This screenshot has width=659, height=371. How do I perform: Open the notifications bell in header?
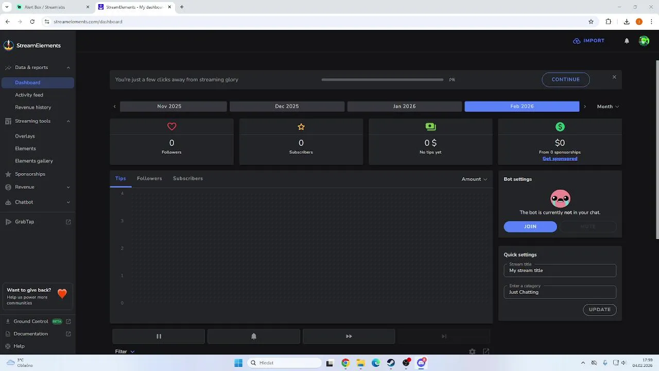point(627,41)
